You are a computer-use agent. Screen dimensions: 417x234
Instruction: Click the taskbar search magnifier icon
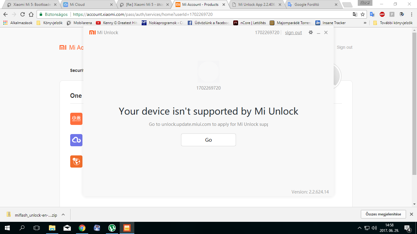(x=22, y=228)
